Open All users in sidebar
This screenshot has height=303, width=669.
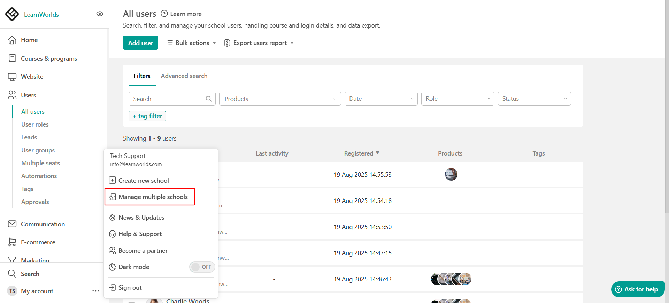(x=33, y=111)
